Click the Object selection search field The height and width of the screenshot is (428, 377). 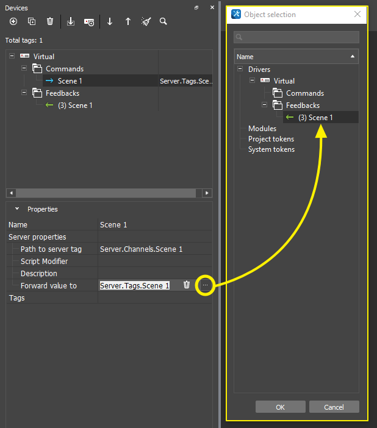tap(296, 38)
